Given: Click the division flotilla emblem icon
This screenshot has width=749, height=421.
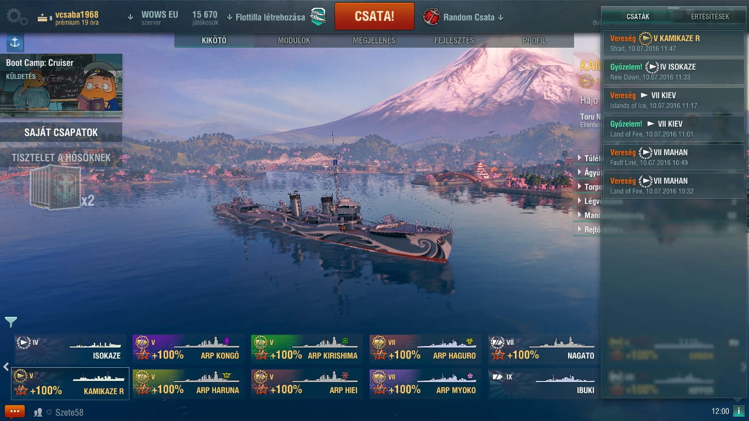Looking at the screenshot, I should coord(319,17).
